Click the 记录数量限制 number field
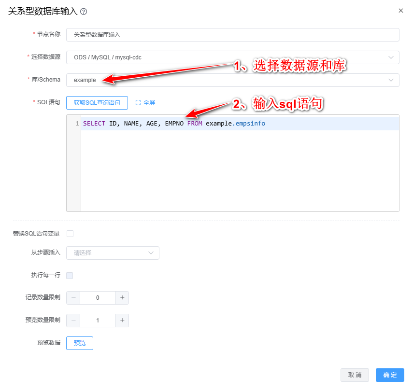The height and width of the screenshot is (391, 413). (98, 298)
